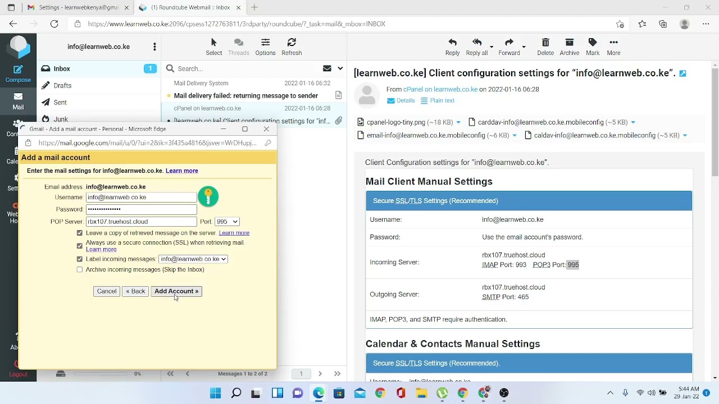Open the Inbox folder

coord(98,68)
